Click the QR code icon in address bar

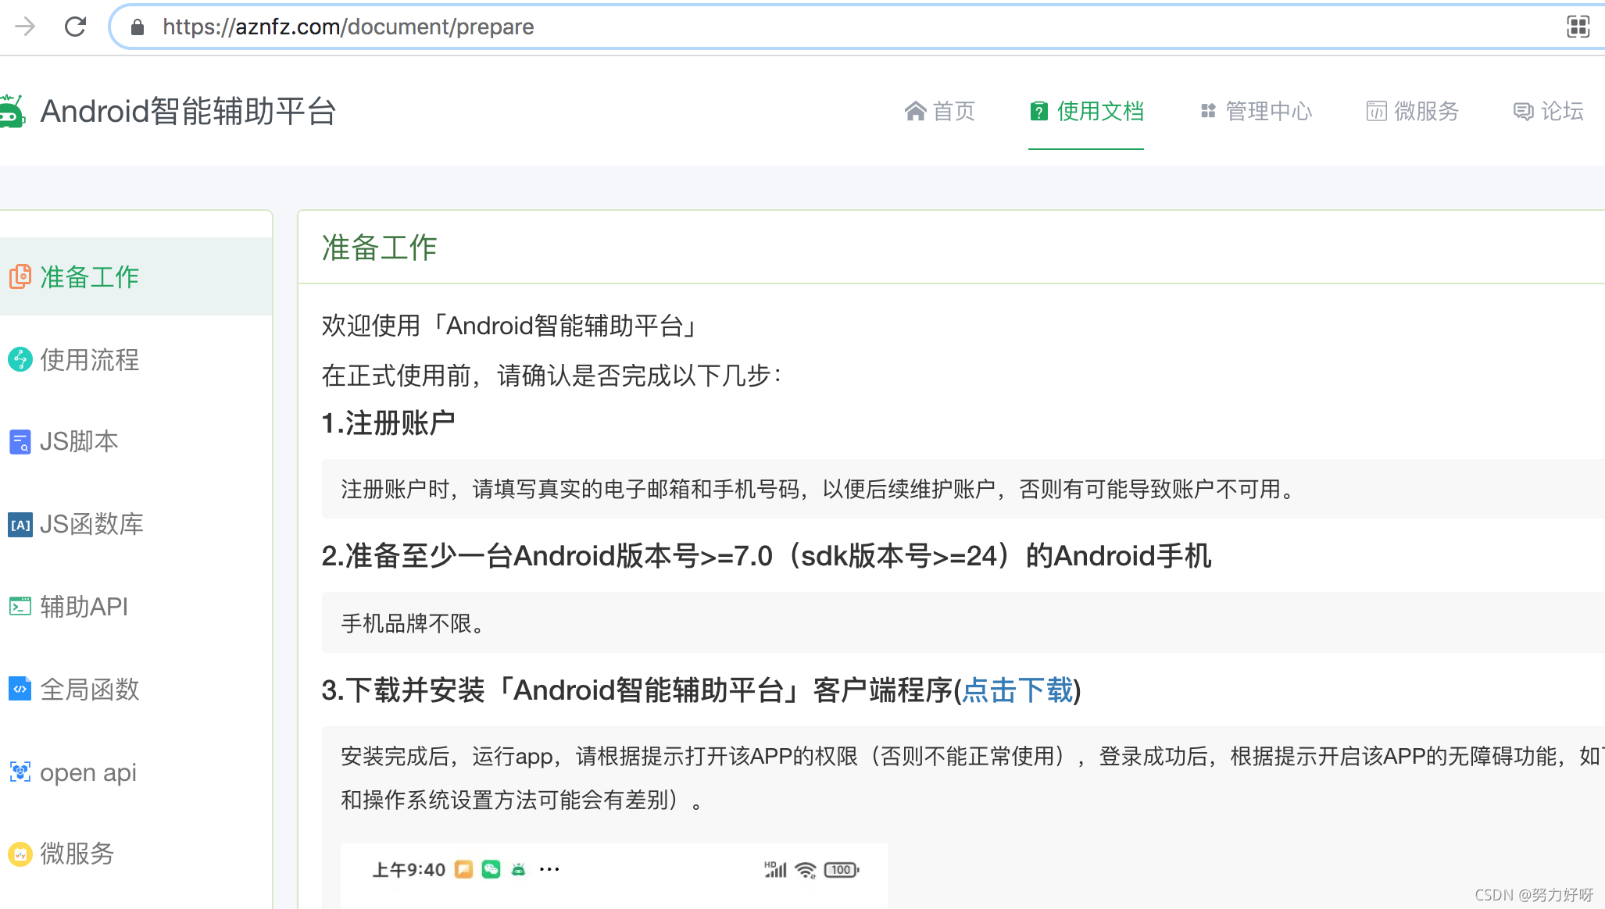1578,27
